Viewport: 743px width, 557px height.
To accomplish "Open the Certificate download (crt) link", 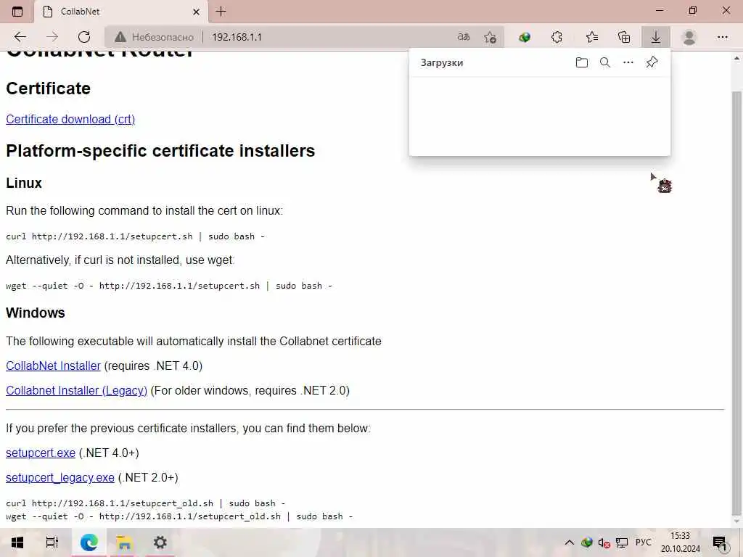I will pos(70,120).
